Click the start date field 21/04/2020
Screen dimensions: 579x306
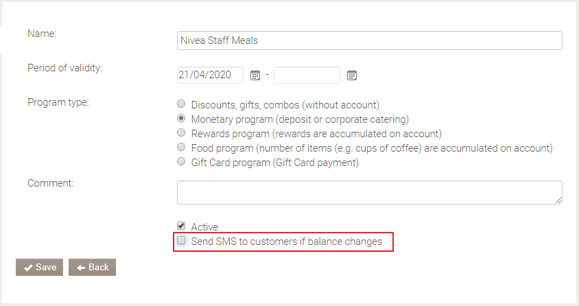(x=210, y=75)
